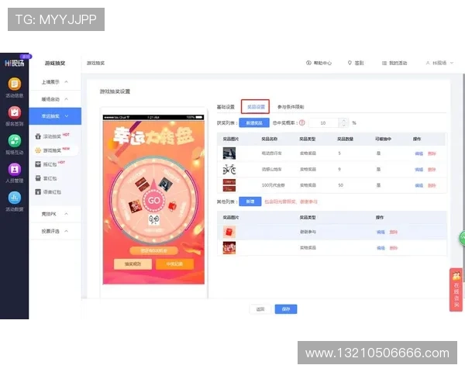The height and width of the screenshot is (372, 465).
Task: Switch to the 参与条件限制 tab
Action: point(291,107)
